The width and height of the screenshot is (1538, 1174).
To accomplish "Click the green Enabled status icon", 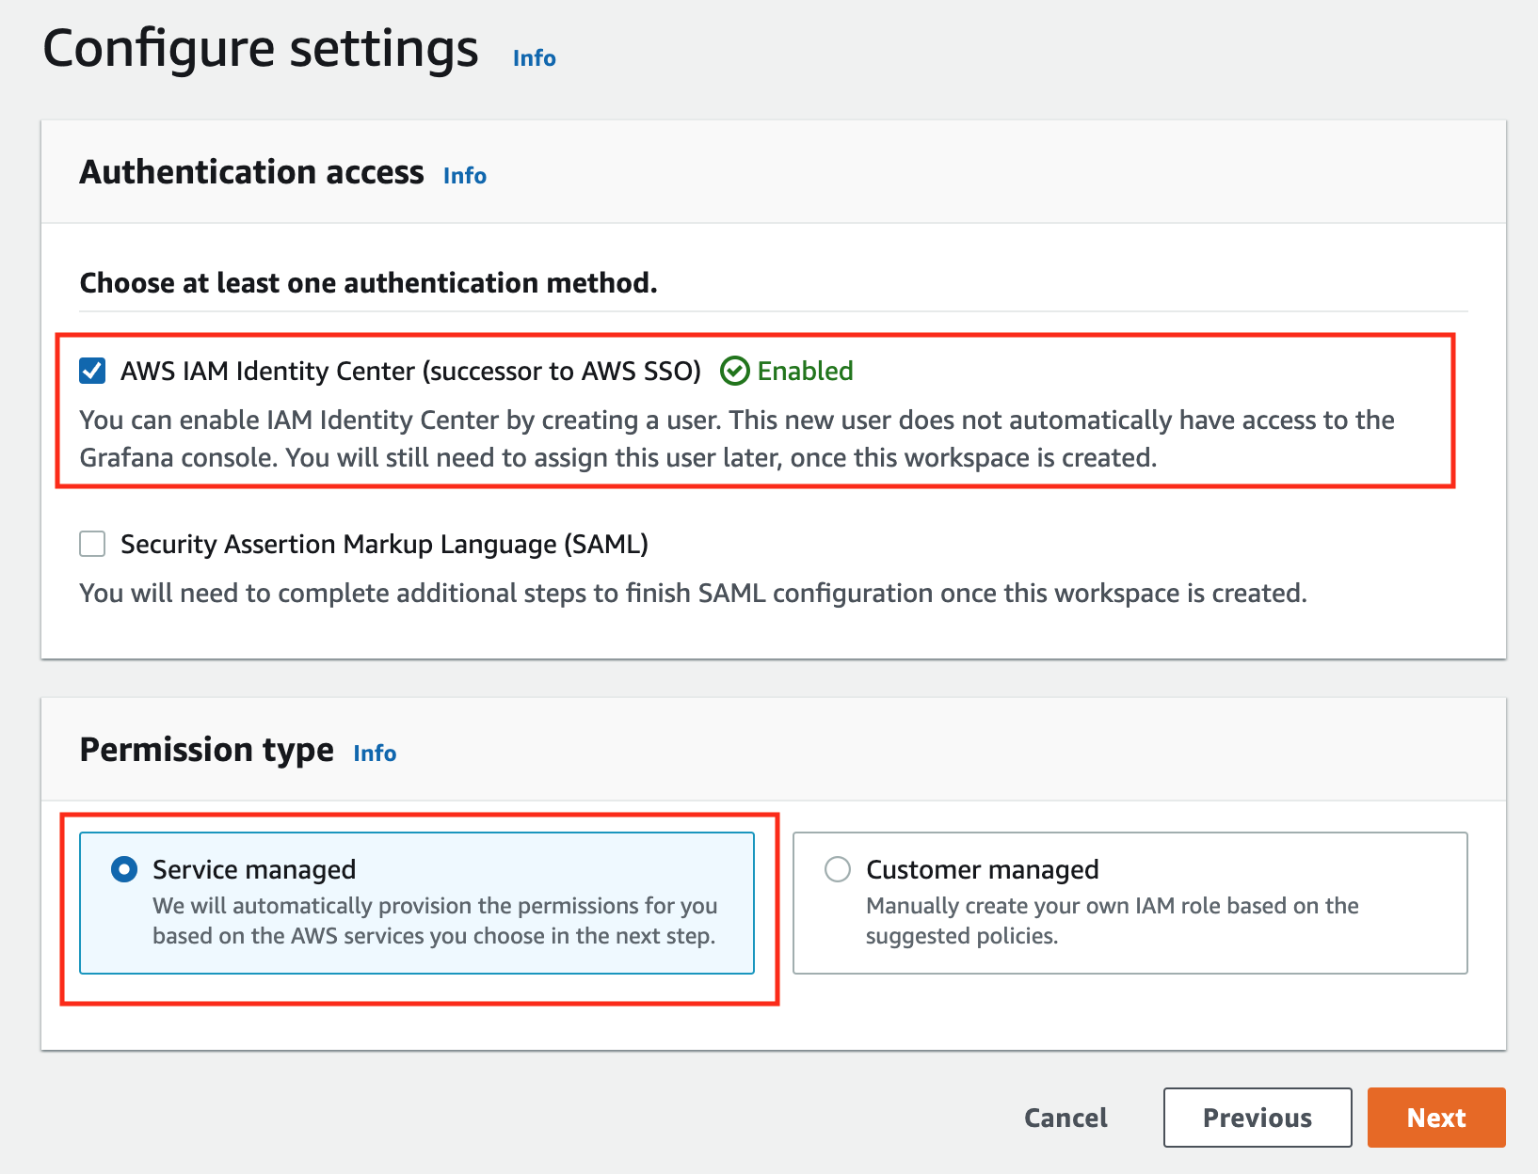I will [x=737, y=371].
